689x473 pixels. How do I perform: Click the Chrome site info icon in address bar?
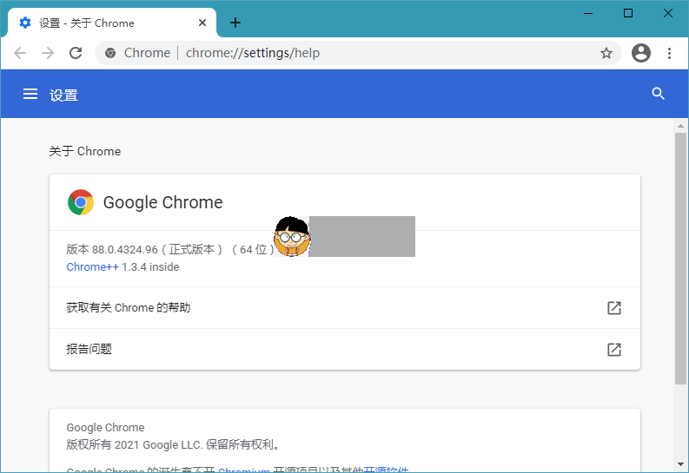point(110,53)
